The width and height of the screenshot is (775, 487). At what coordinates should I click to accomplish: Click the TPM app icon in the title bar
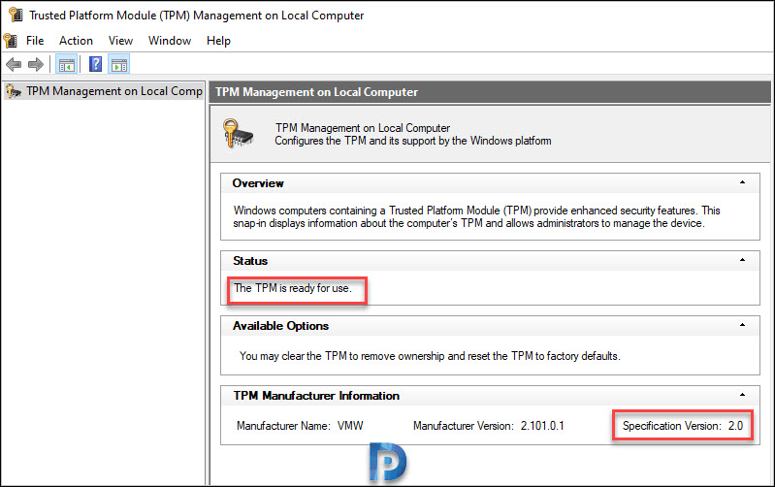click(16, 15)
